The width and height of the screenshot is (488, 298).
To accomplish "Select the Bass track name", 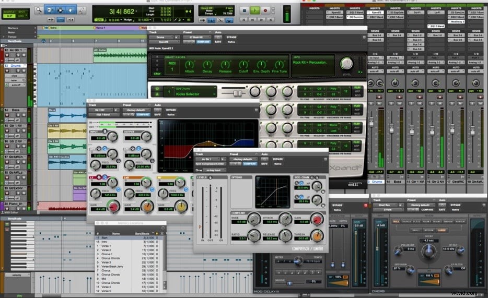I will point(16,110).
